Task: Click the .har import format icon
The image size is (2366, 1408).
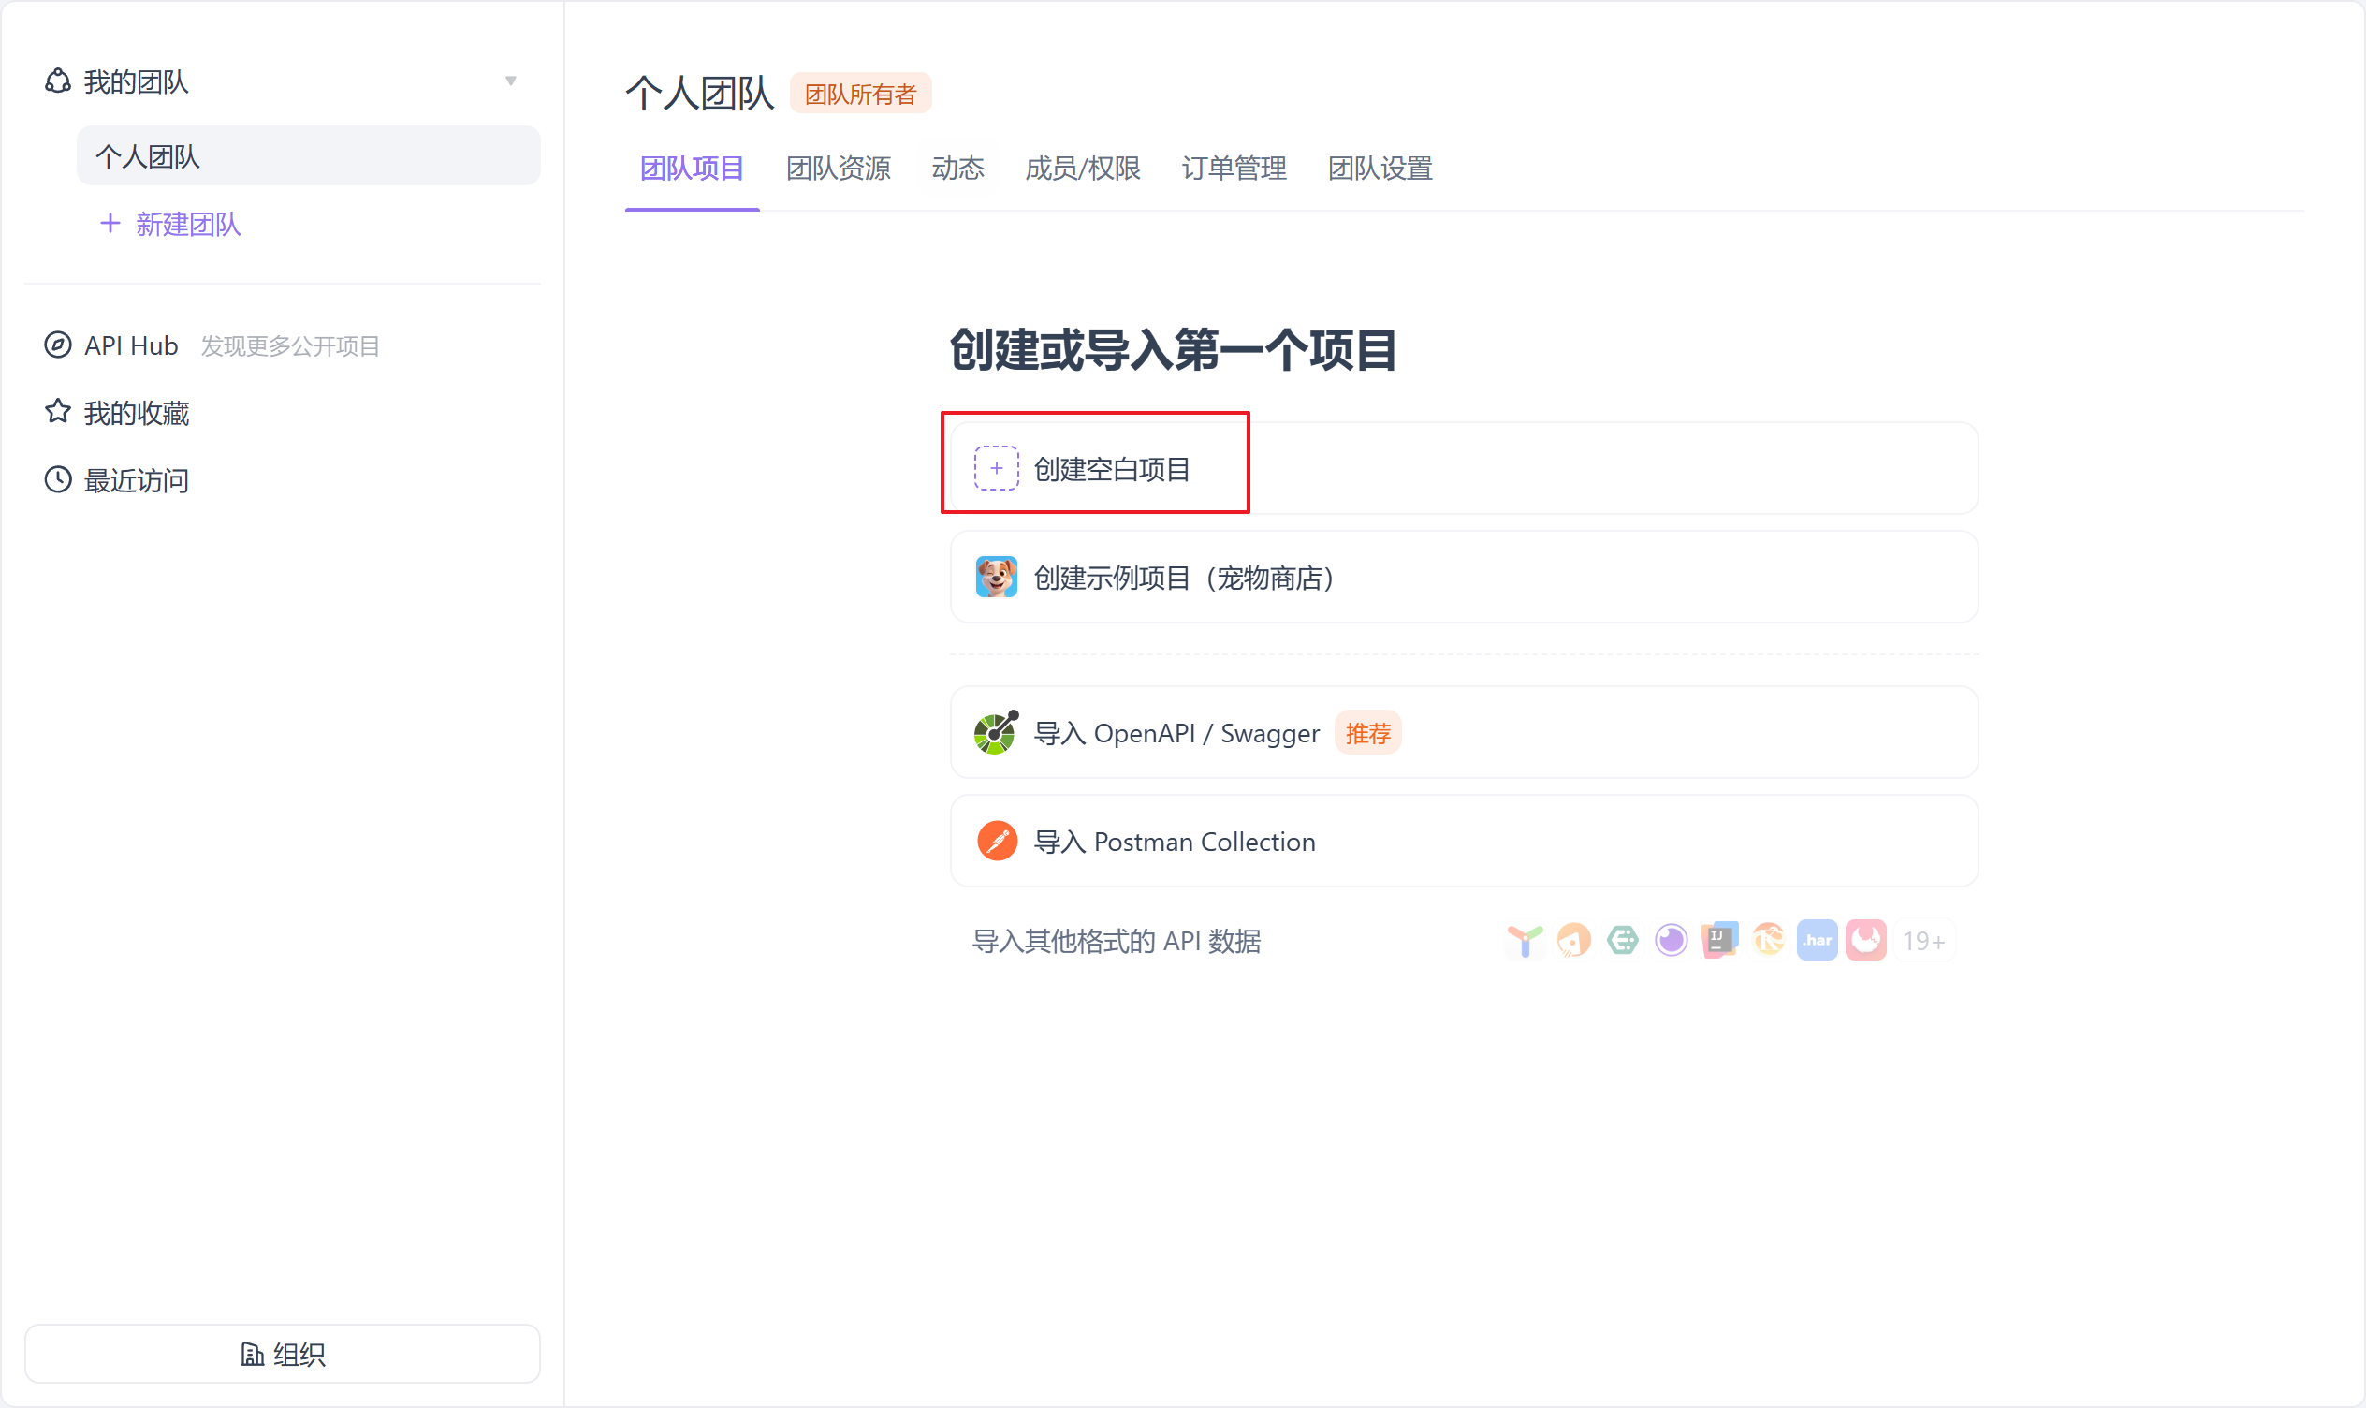Action: [1816, 940]
